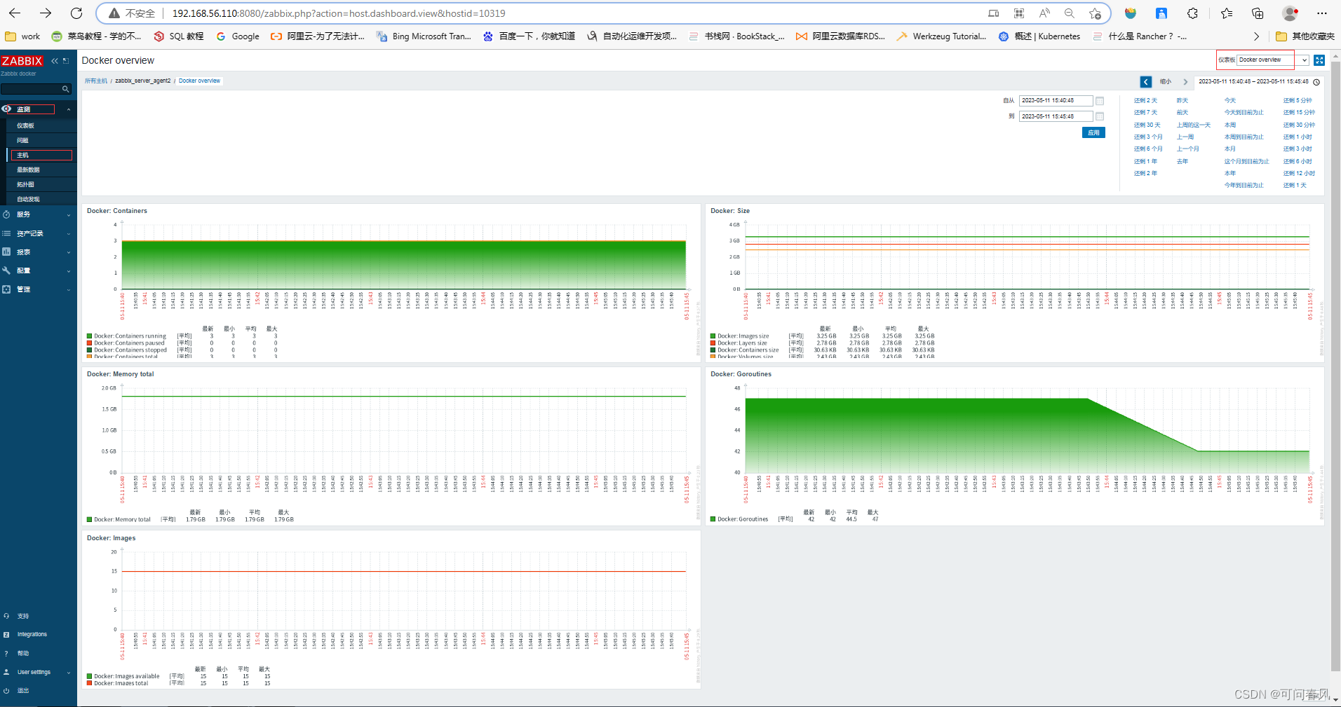Open the 仪表板 Docker overview dropdown
This screenshot has width=1341, height=707.
pos(1272,60)
